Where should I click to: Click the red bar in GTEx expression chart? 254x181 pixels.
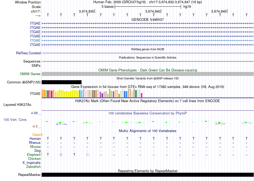coord(52,94)
